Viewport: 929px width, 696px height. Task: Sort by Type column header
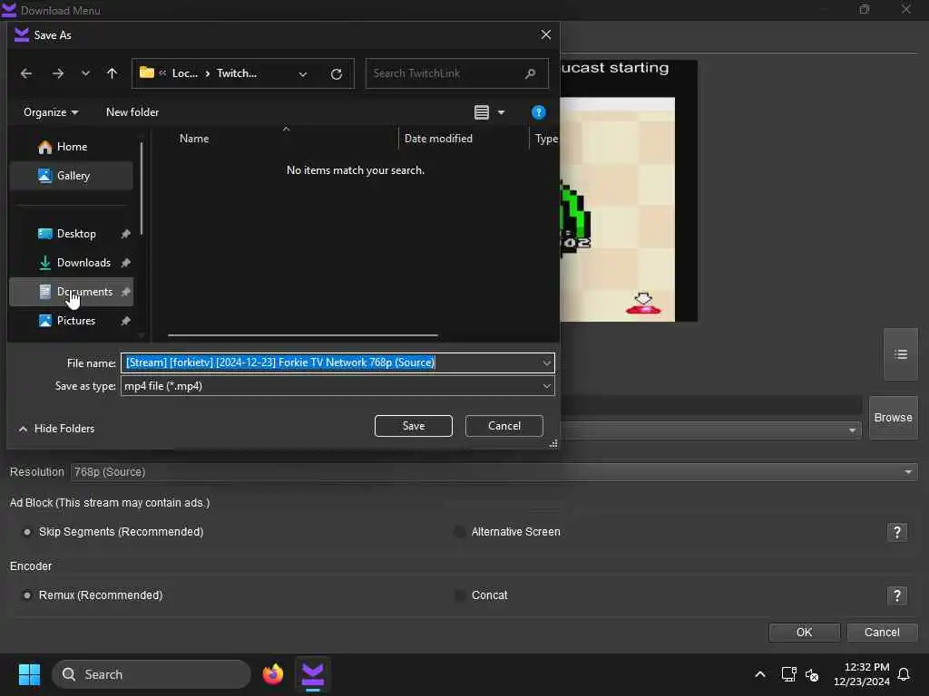point(545,139)
